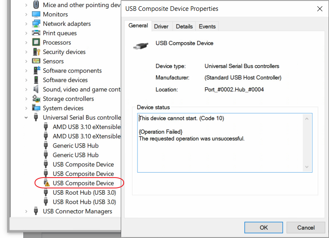Select the first USB Composite Device entry
Screen dimensions: 329x238
[83, 164]
